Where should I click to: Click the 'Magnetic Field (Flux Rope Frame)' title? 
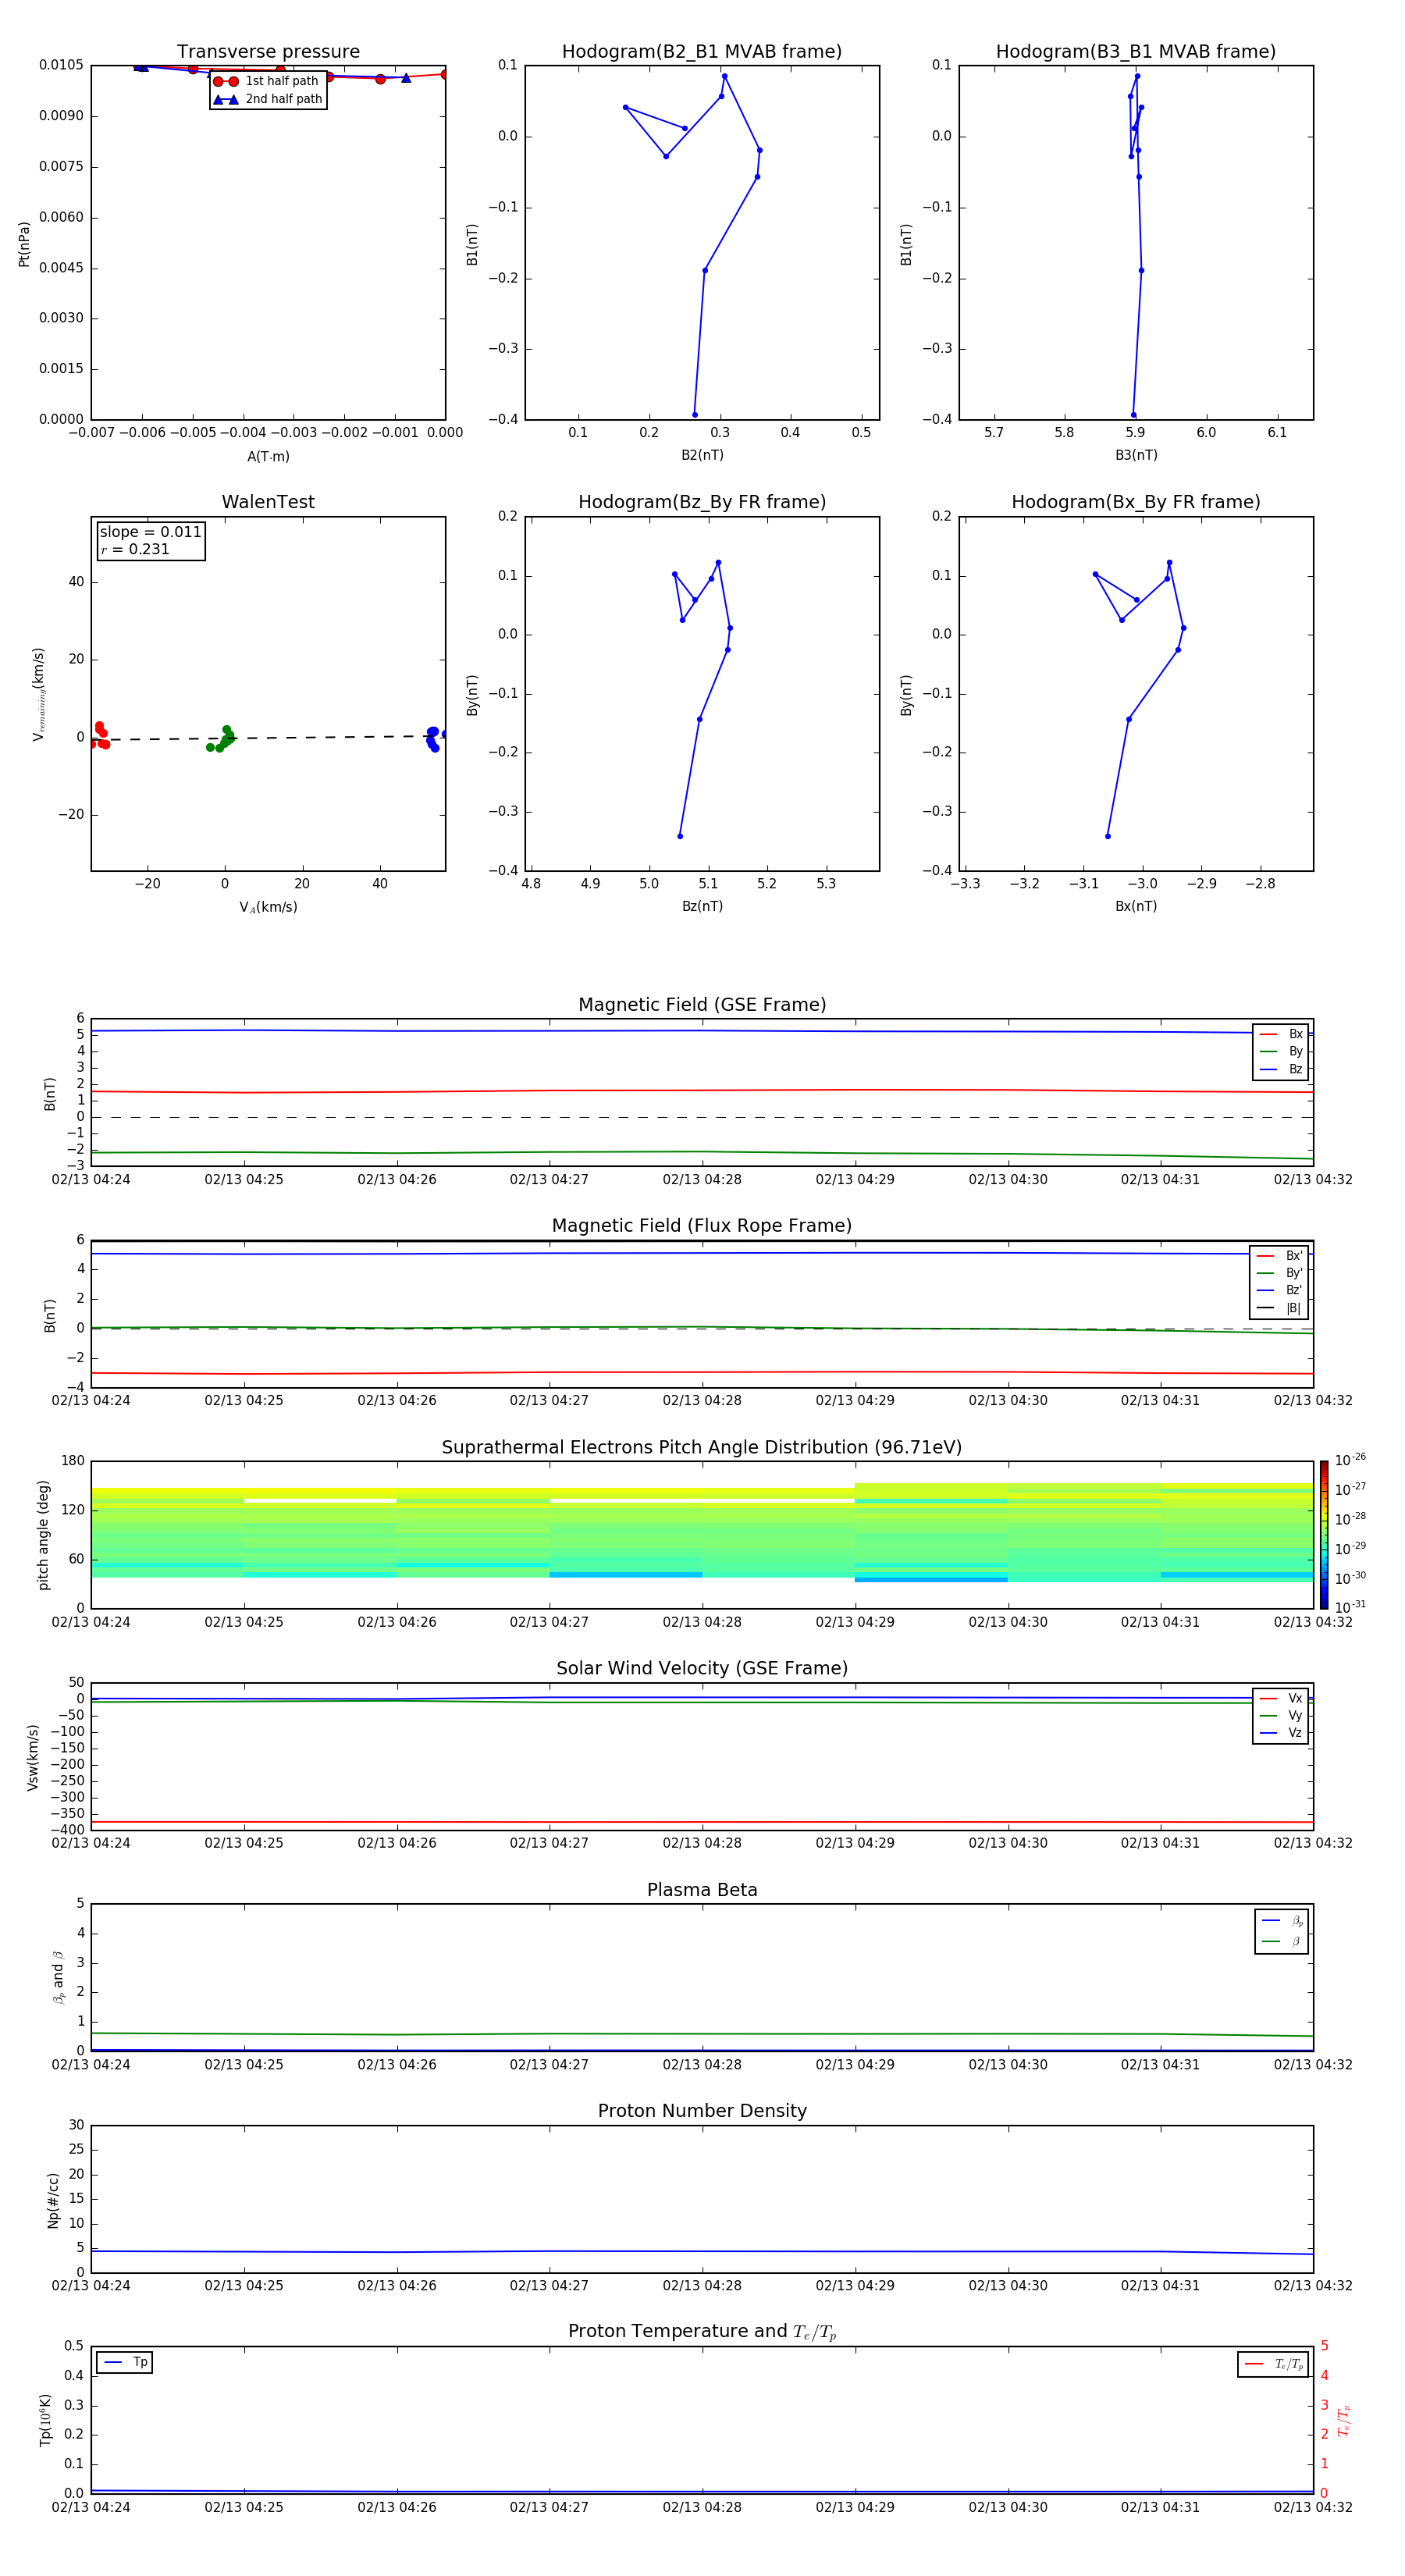coord(702,1226)
